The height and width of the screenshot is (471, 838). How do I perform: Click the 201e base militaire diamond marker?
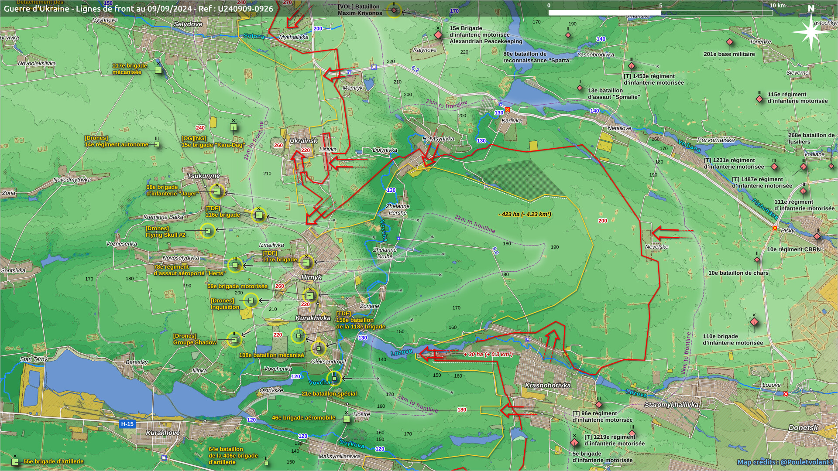(730, 42)
